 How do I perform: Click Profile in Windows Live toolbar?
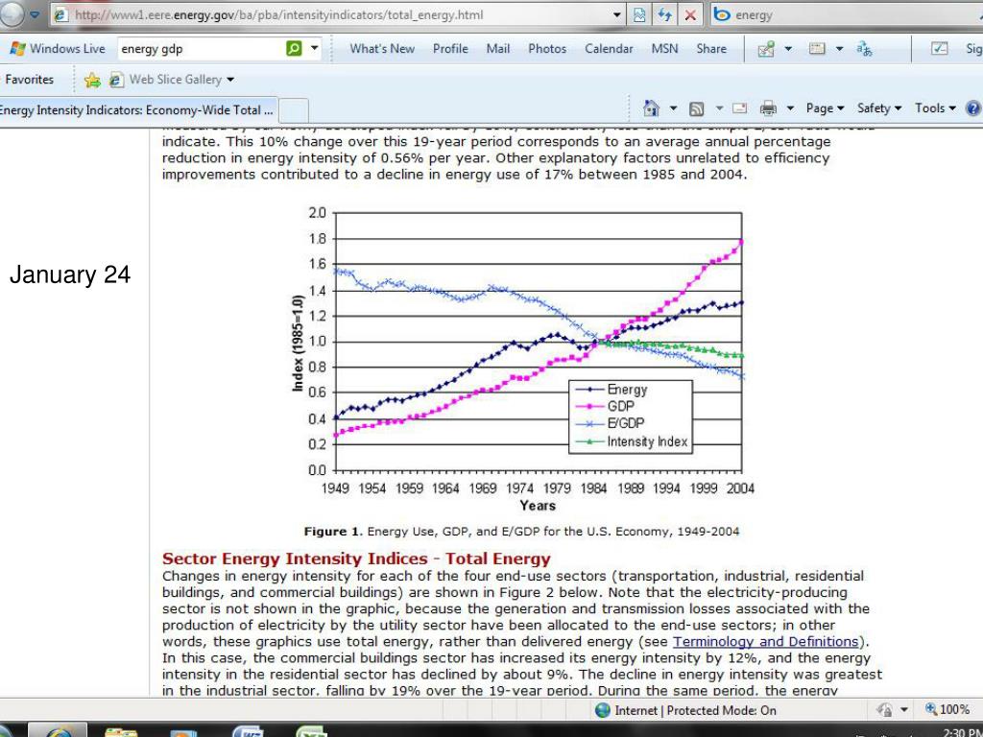click(450, 49)
